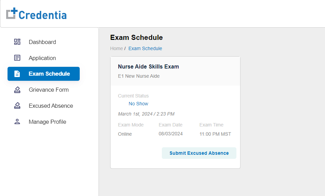Select the Exam Schedule sidebar item
Viewport: 325px width, 196px height.
[43, 74]
